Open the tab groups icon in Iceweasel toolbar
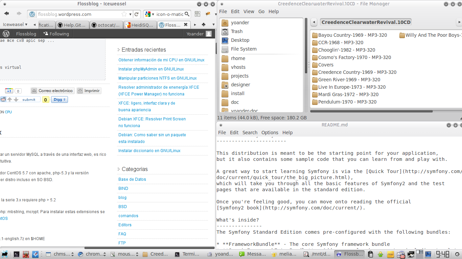 tap(198, 14)
